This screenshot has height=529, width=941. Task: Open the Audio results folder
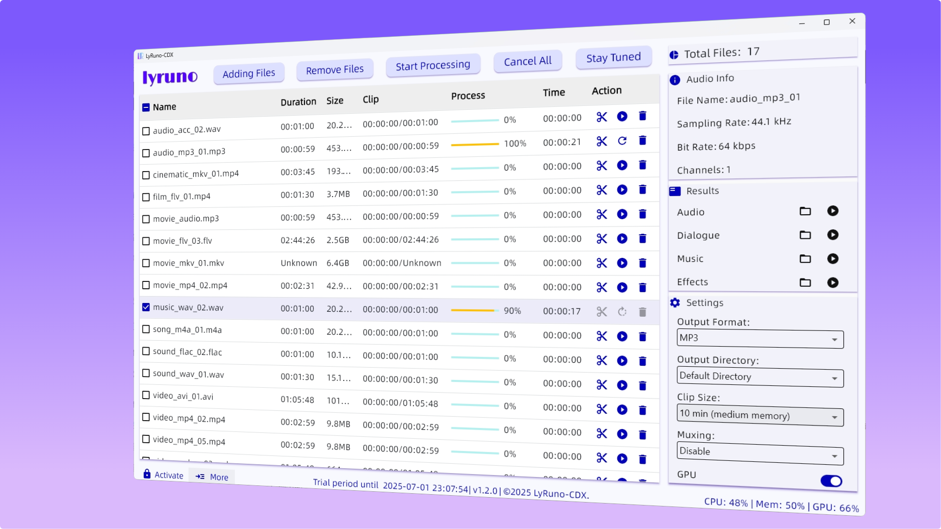point(805,211)
